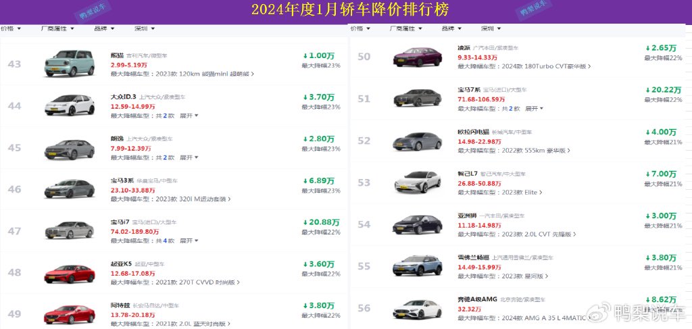The image size is (692, 329).
Task: Open the 2024款 180Turbo CVT豪华版 model link
Action: coord(546,66)
